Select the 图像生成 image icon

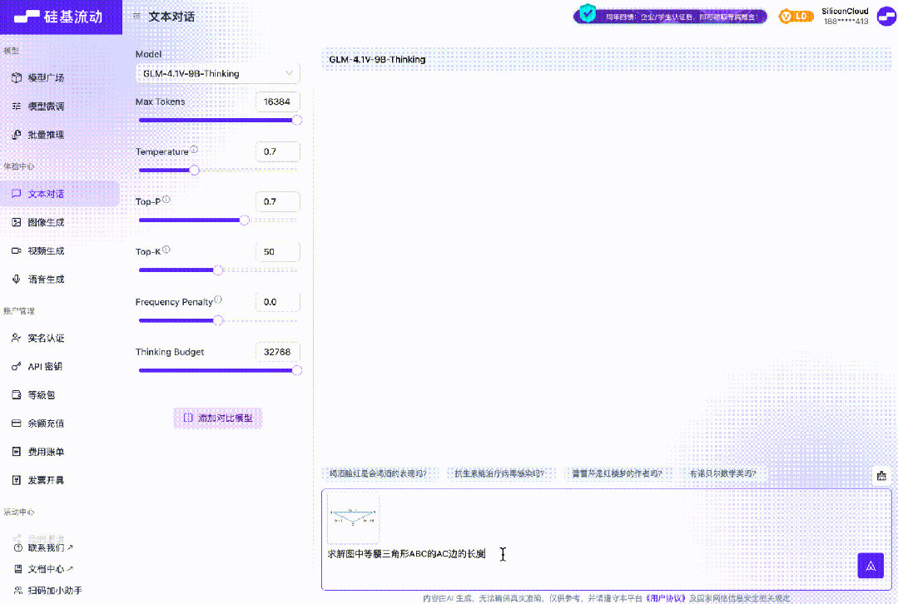coord(17,222)
